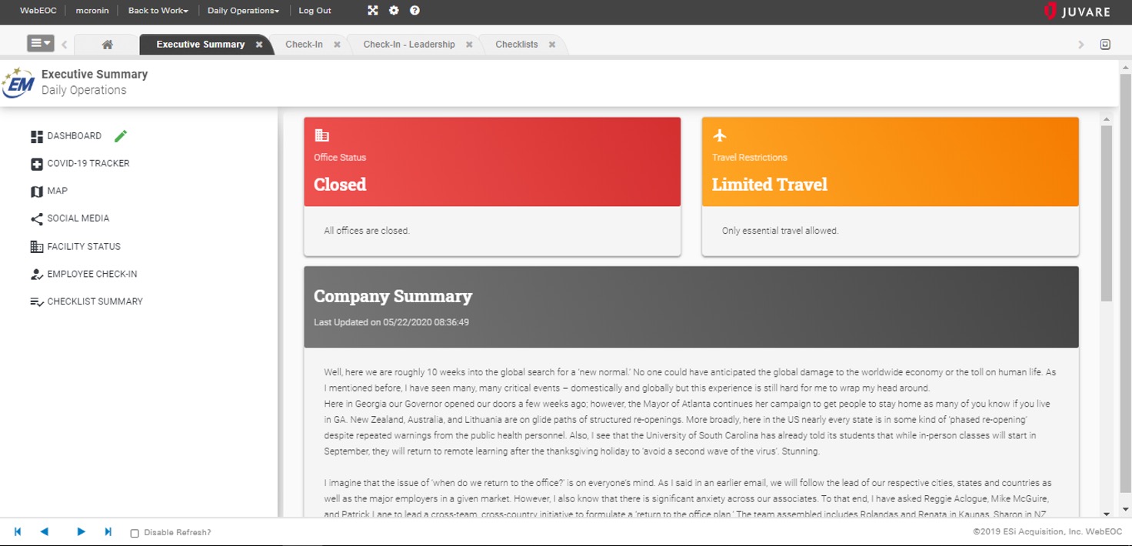Open settings gear icon in top bar
This screenshot has height=546, width=1132.
[x=394, y=11]
